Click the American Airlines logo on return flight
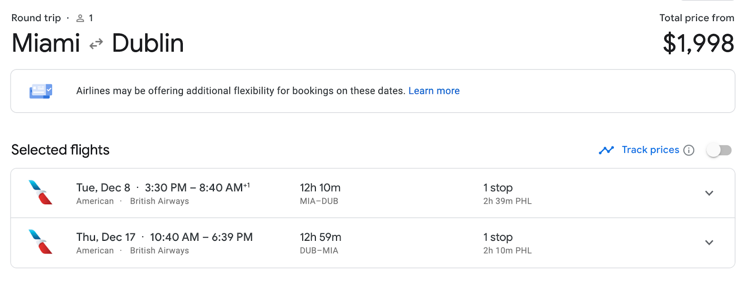Image resolution: width=752 pixels, height=284 pixels. pyautogui.click(x=40, y=242)
